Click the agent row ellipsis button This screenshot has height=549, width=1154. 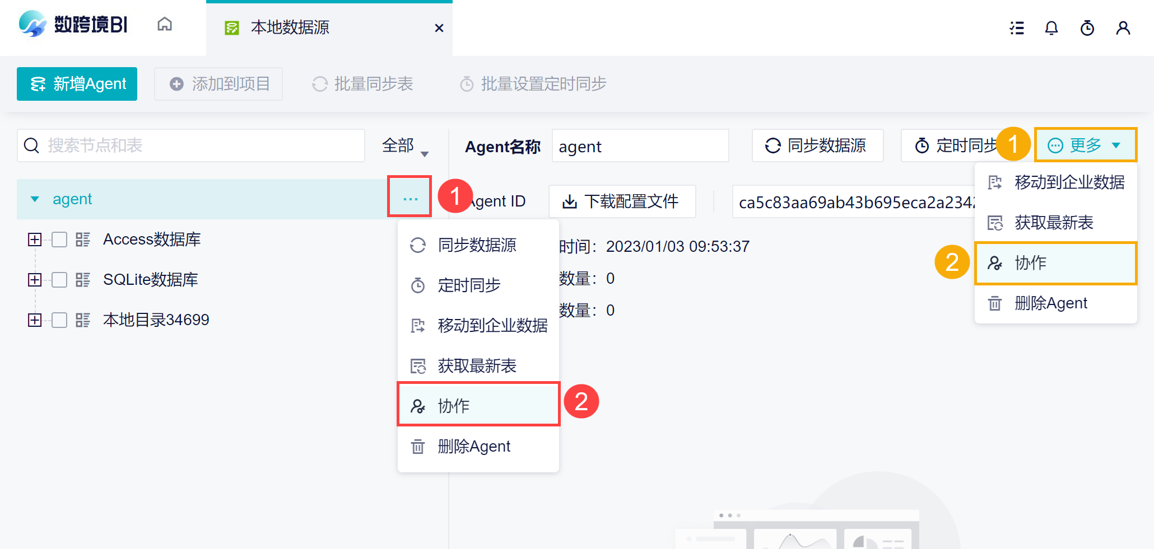point(410,199)
